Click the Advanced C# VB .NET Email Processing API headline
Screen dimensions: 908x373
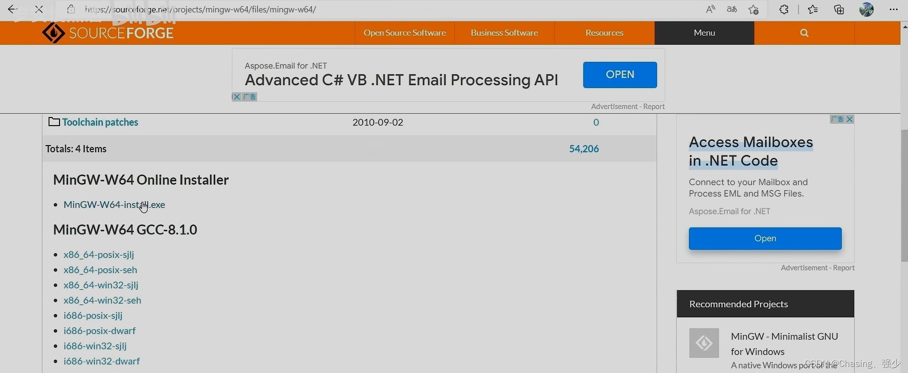tap(401, 80)
